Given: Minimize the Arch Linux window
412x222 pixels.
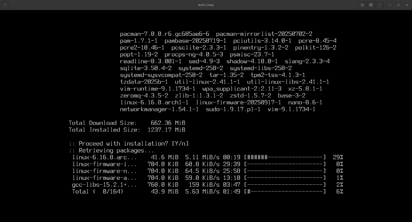Looking at the screenshot, I should click(390, 5).
